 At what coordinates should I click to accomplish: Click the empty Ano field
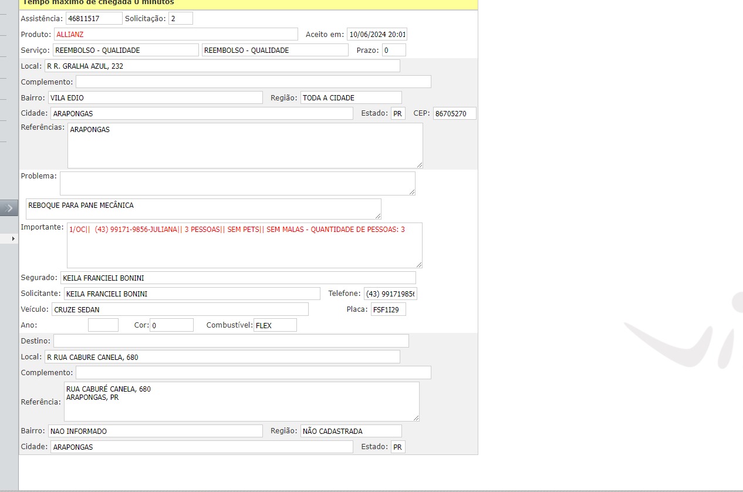pos(103,325)
